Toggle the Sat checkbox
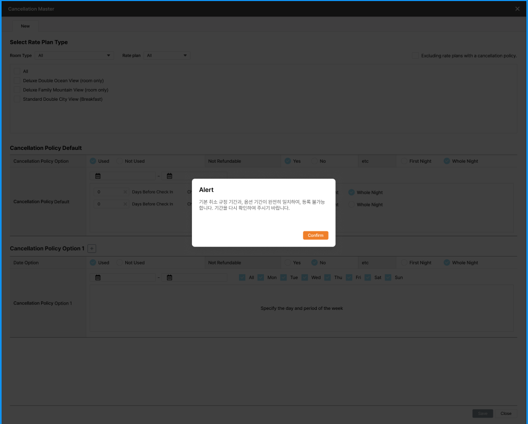 (x=367, y=277)
